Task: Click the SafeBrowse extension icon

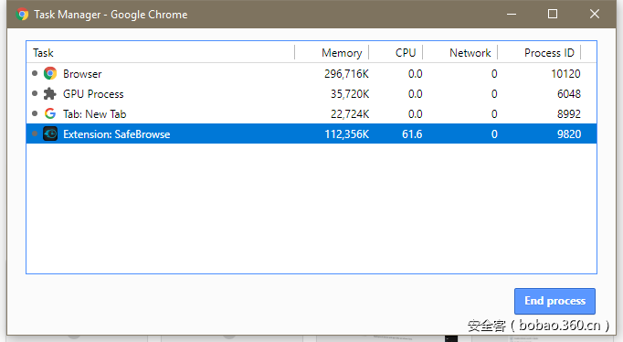Action: (x=50, y=134)
